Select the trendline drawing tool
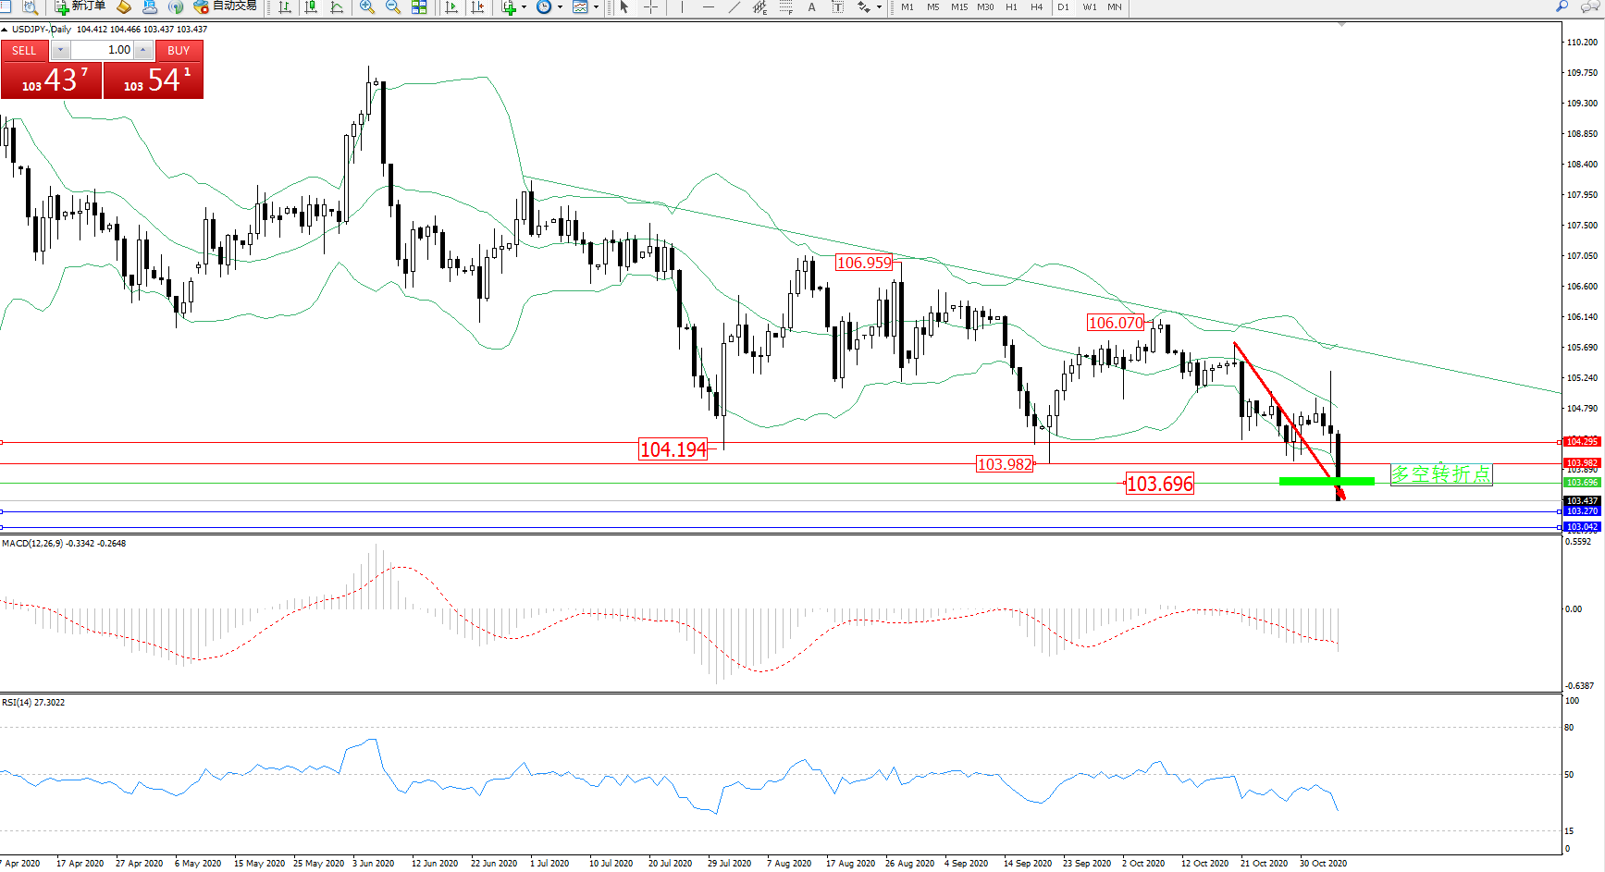Screen dimensions: 1605x872 735,7
